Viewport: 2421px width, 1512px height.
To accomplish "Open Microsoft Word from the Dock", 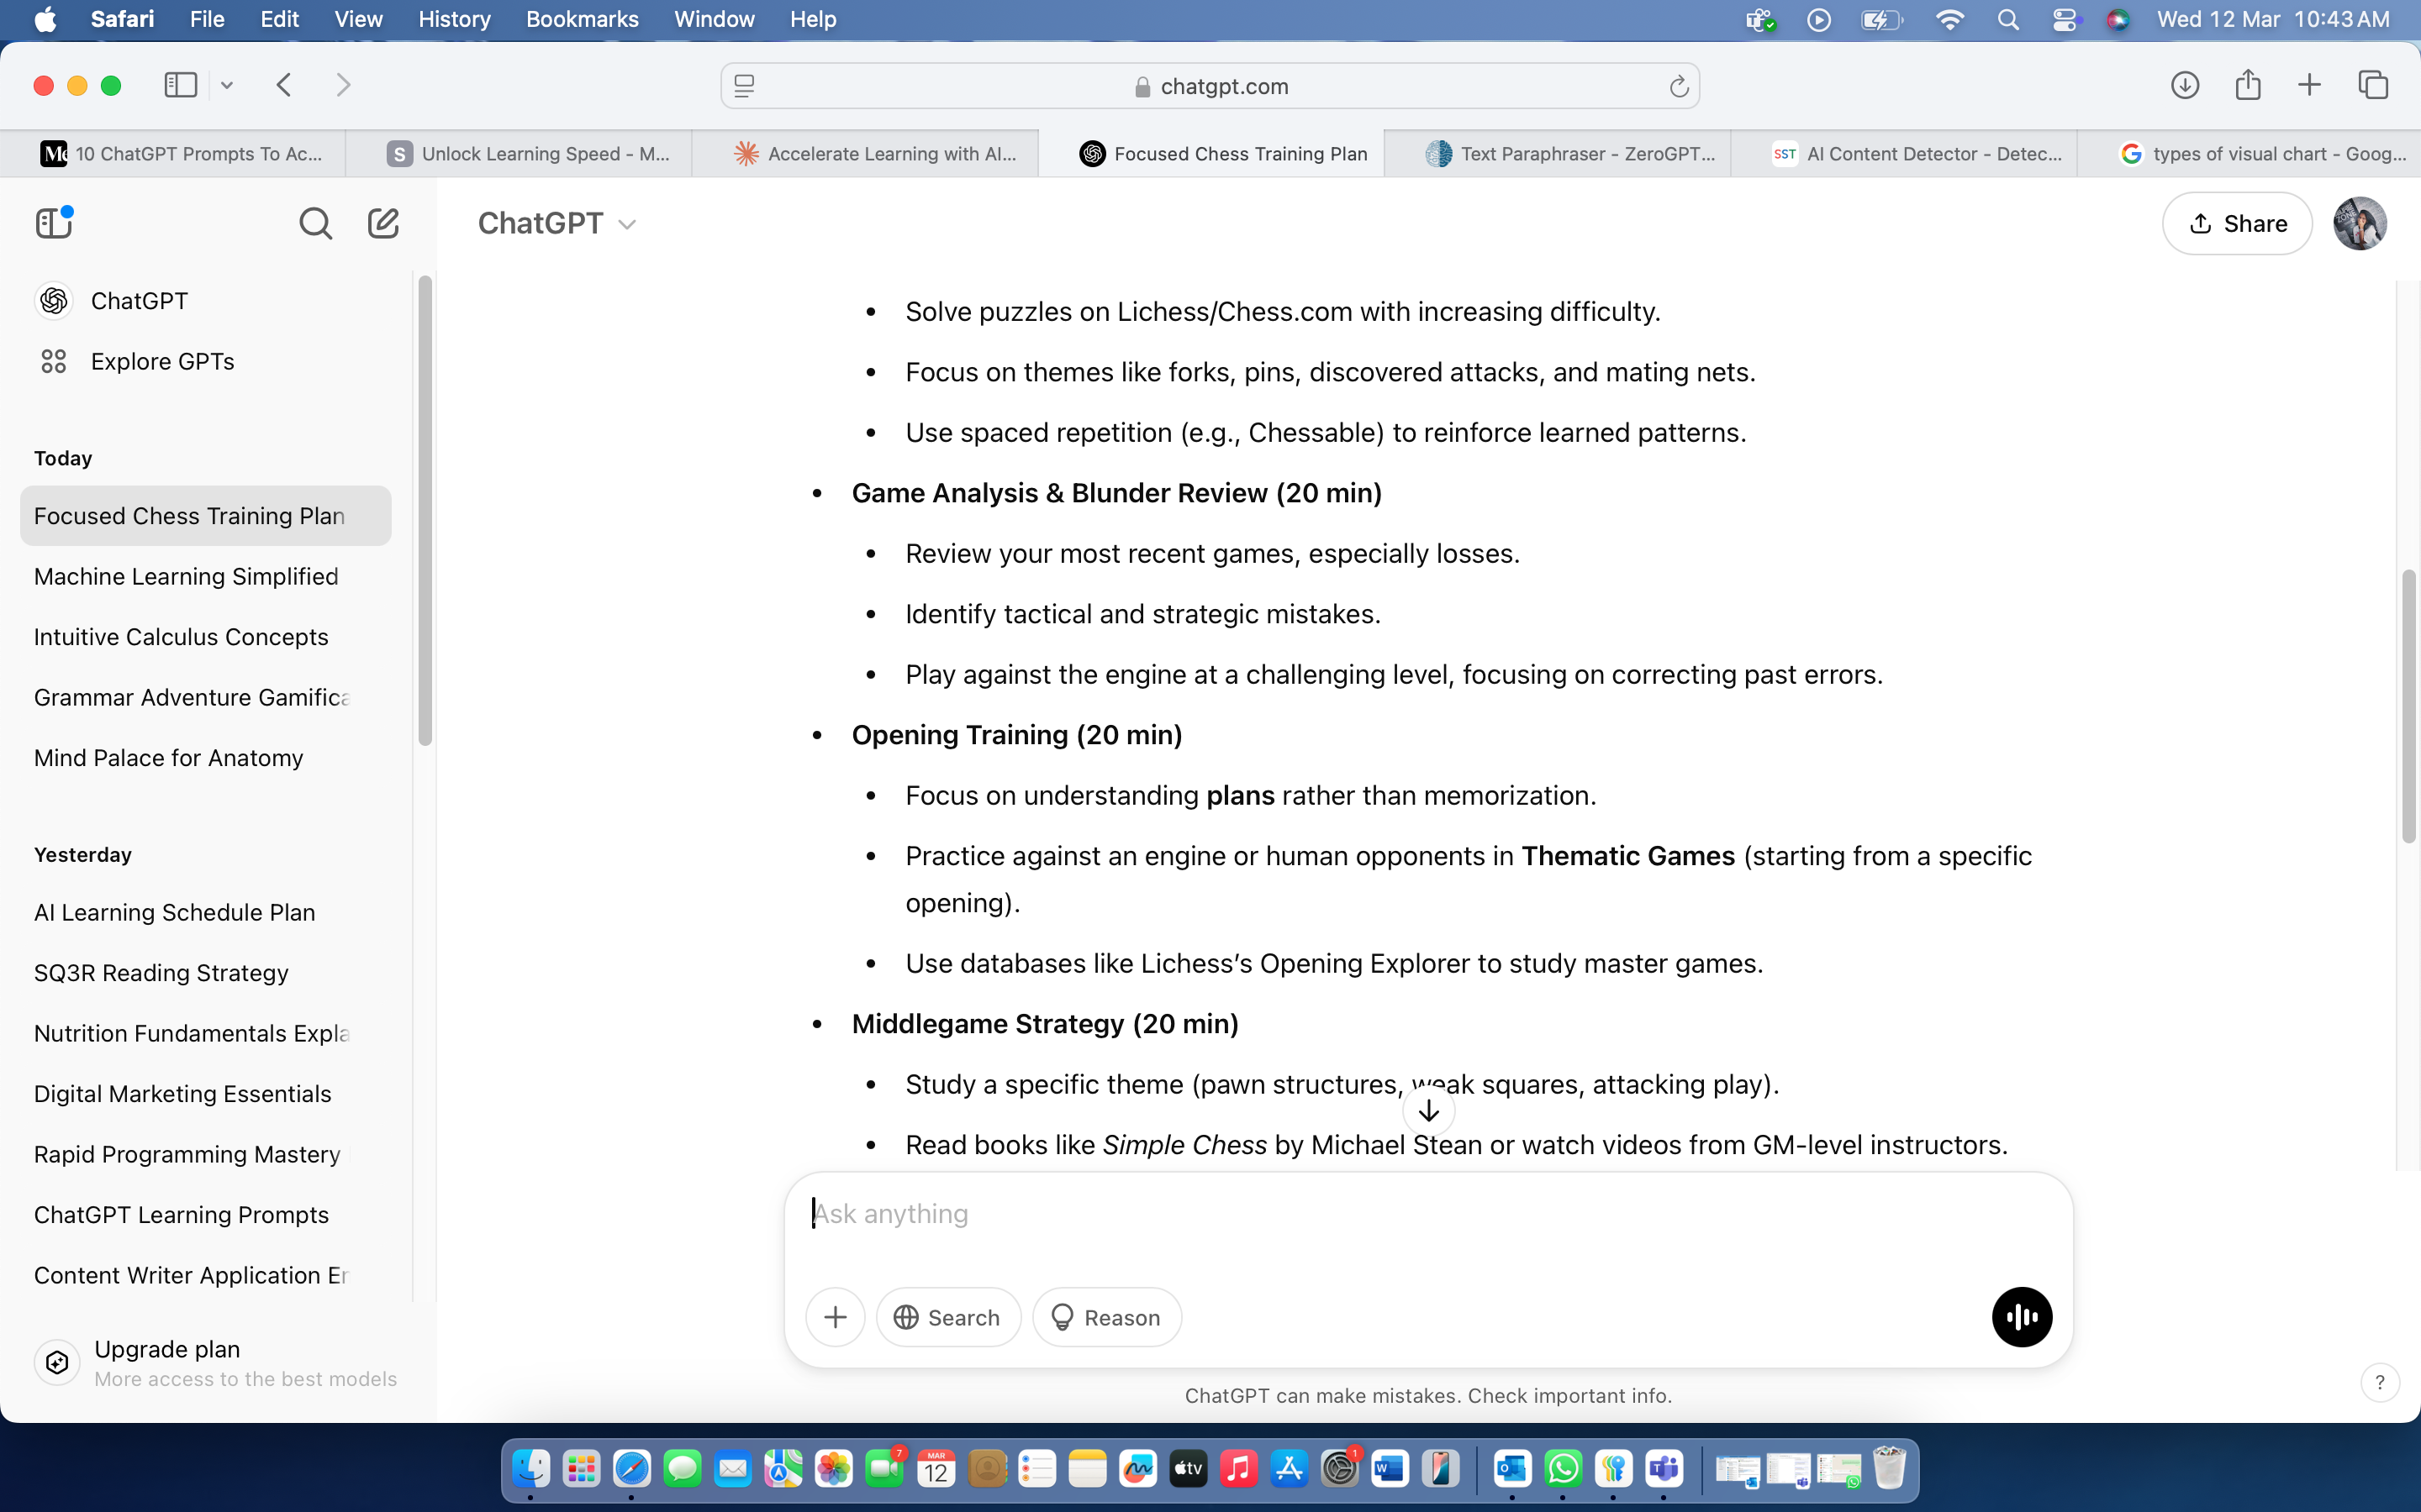I will (1389, 1468).
